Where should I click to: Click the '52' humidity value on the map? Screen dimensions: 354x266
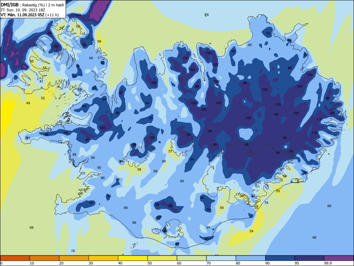(43, 98)
